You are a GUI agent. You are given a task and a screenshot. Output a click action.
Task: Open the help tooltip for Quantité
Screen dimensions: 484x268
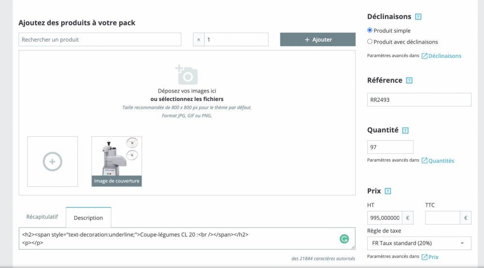click(406, 130)
